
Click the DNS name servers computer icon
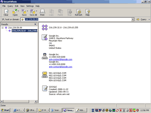tap(45, 75)
